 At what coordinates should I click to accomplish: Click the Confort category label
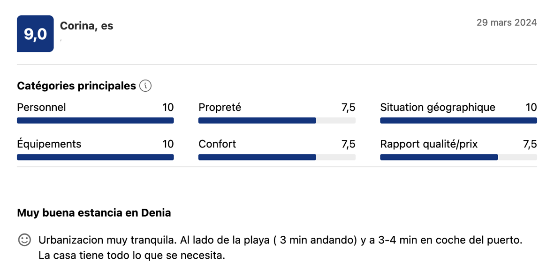pyautogui.click(x=217, y=144)
